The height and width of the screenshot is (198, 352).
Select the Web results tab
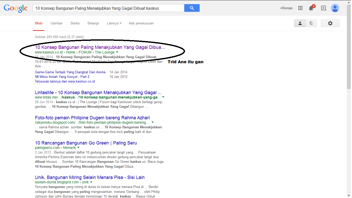tap(39, 23)
